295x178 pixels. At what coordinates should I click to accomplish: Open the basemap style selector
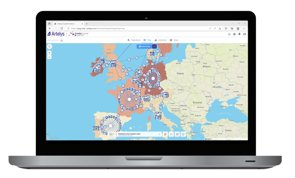[112, 134]
